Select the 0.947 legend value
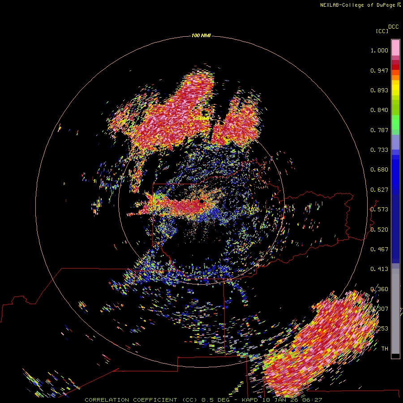 point(379,70)
